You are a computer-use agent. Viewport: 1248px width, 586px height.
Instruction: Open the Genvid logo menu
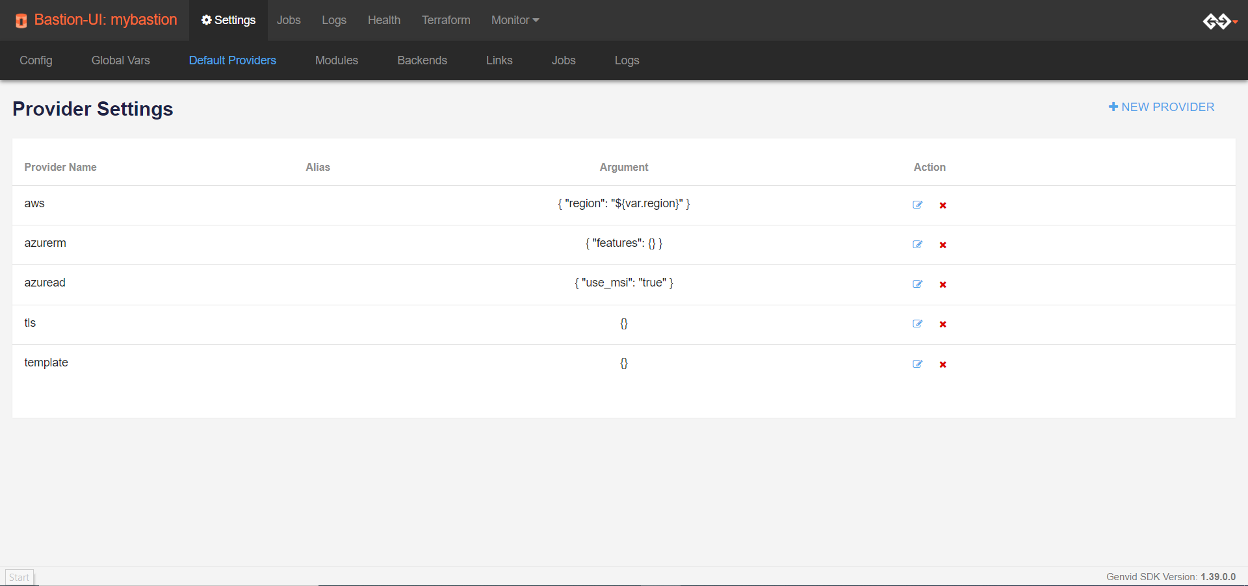pos(1219,21)
